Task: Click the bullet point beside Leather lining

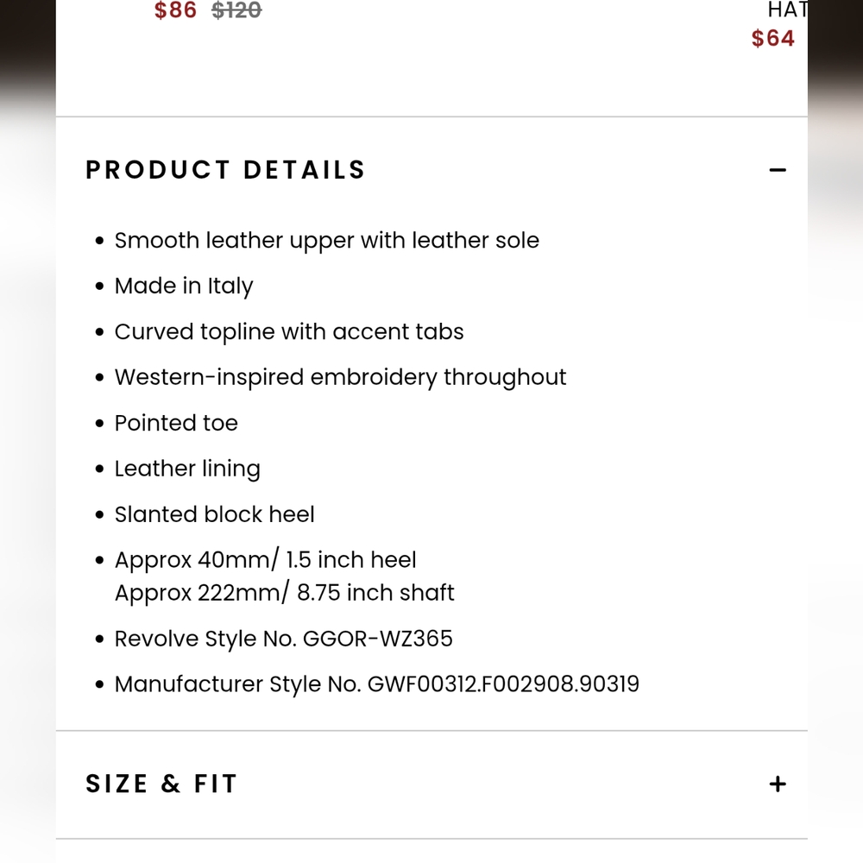Action: [x=99, y=469]
